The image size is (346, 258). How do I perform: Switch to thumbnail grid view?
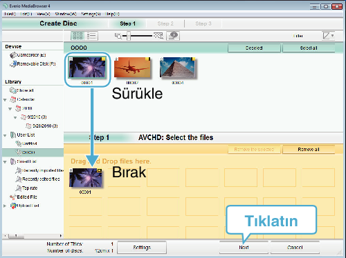pyautogui.click(x=78, y=36)
